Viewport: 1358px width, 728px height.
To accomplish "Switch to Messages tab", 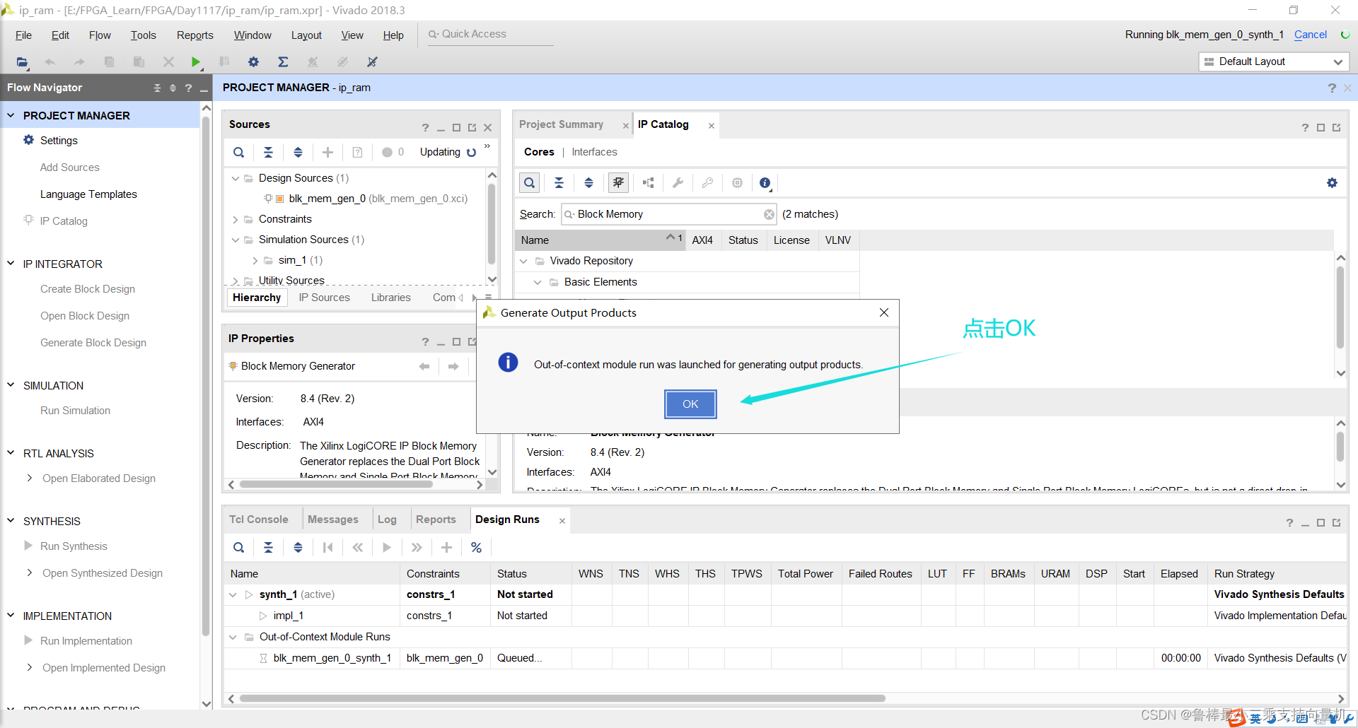I will (x=332, y=519).
